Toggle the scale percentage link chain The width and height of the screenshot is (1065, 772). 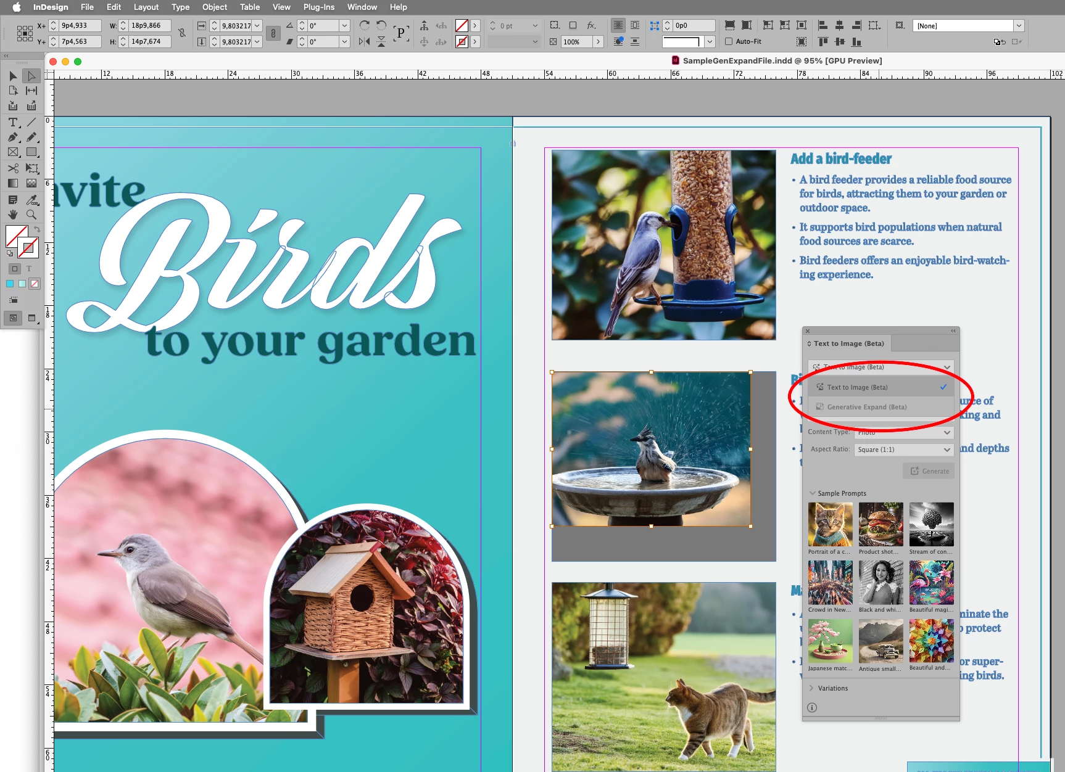click(x=273, y=33)
